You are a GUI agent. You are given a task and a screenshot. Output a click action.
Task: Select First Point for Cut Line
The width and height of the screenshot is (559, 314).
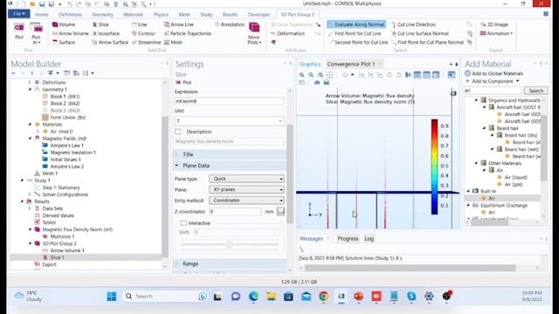pos(355,33)
